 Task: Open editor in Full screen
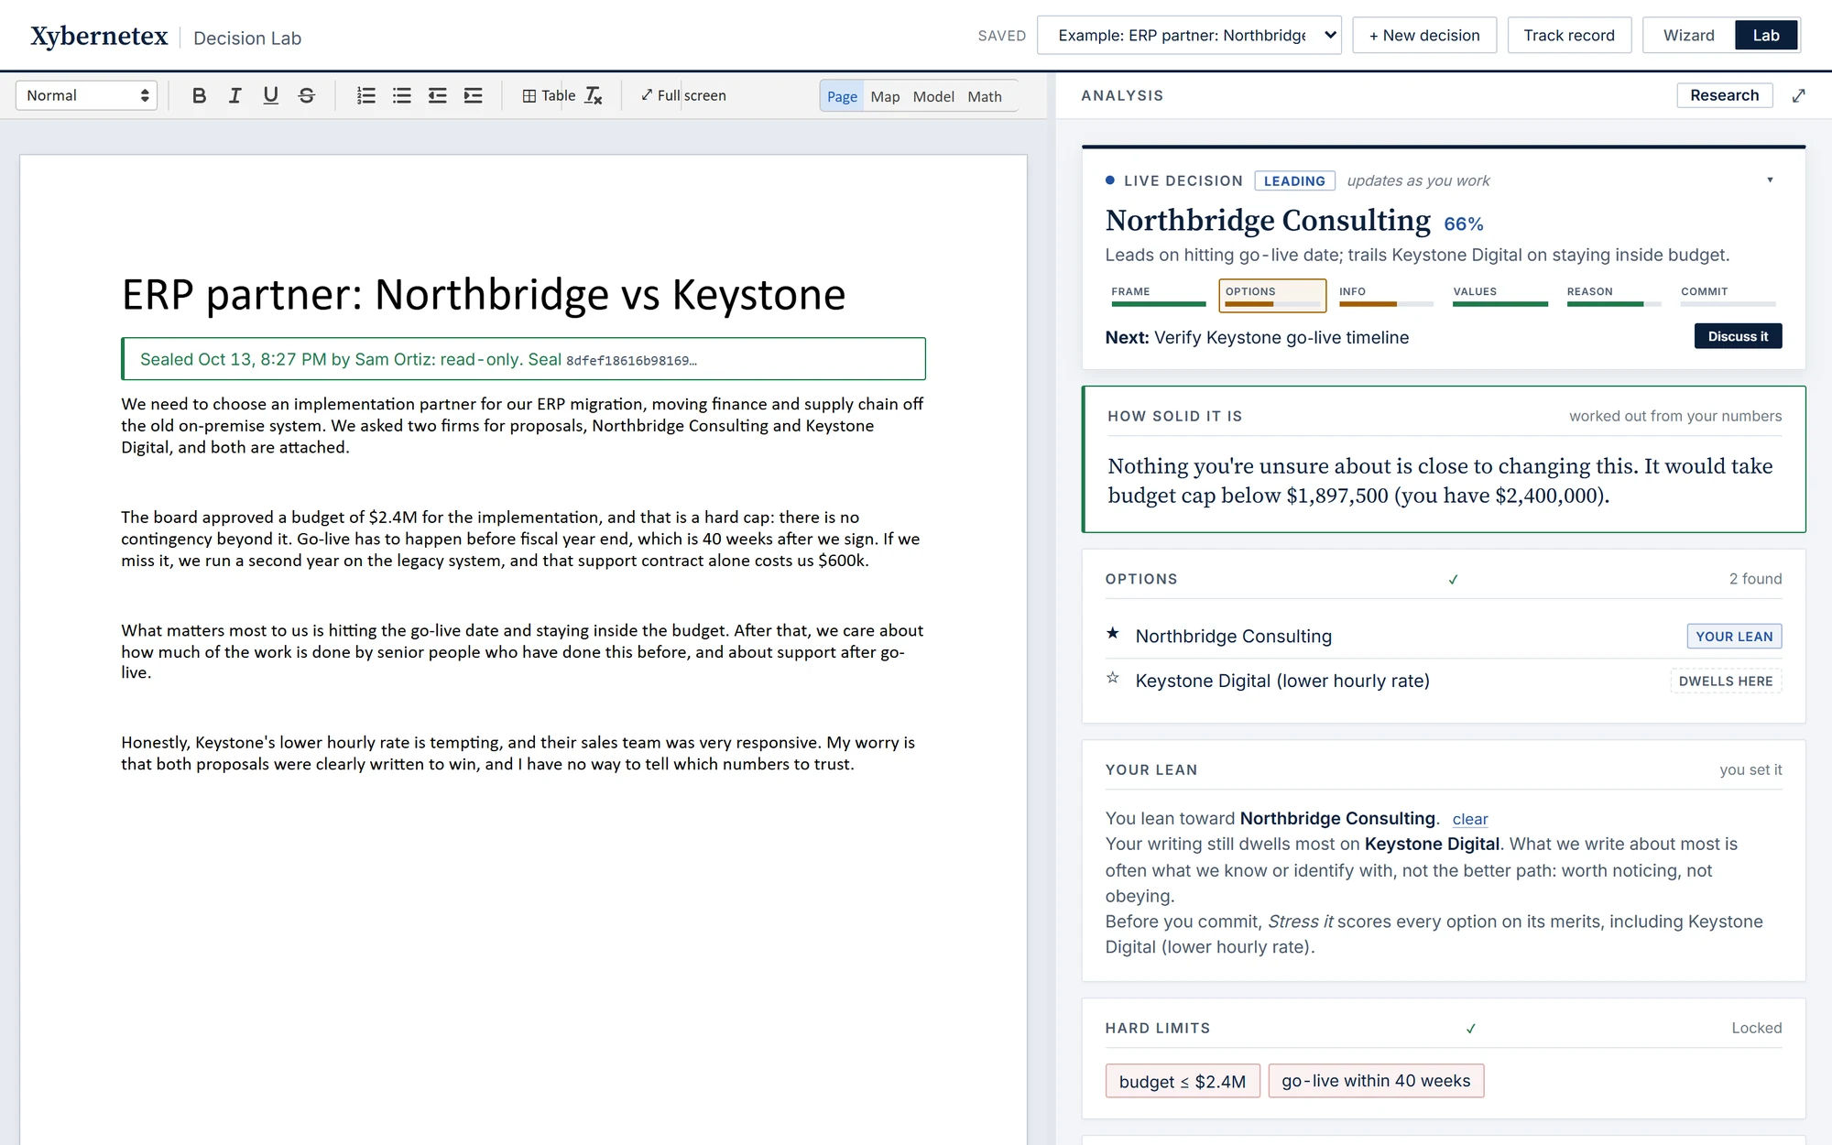coord(683,95)
